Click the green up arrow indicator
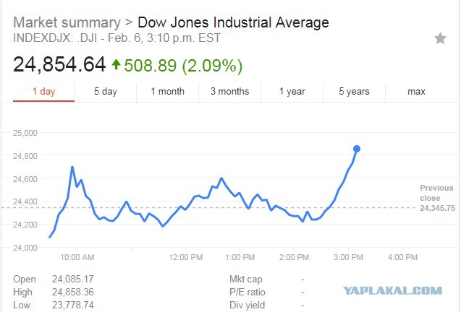 [x=116, y=64]
